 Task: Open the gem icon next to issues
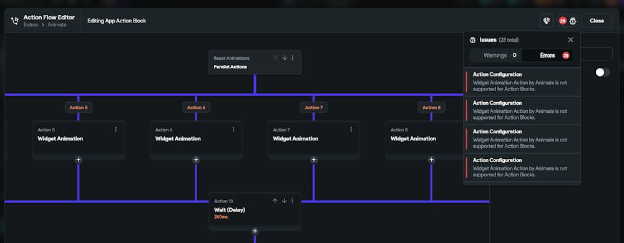[547, 21]
